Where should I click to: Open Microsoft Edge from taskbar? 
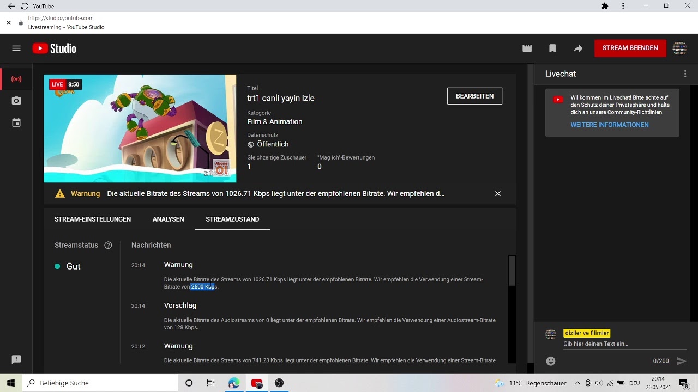click(x=234, y=383)
